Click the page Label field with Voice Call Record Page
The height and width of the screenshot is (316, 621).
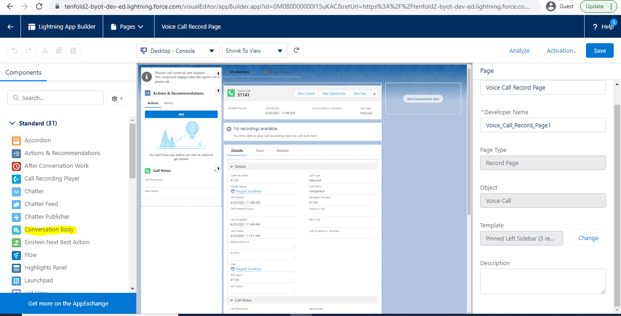(x=543, y=87)
